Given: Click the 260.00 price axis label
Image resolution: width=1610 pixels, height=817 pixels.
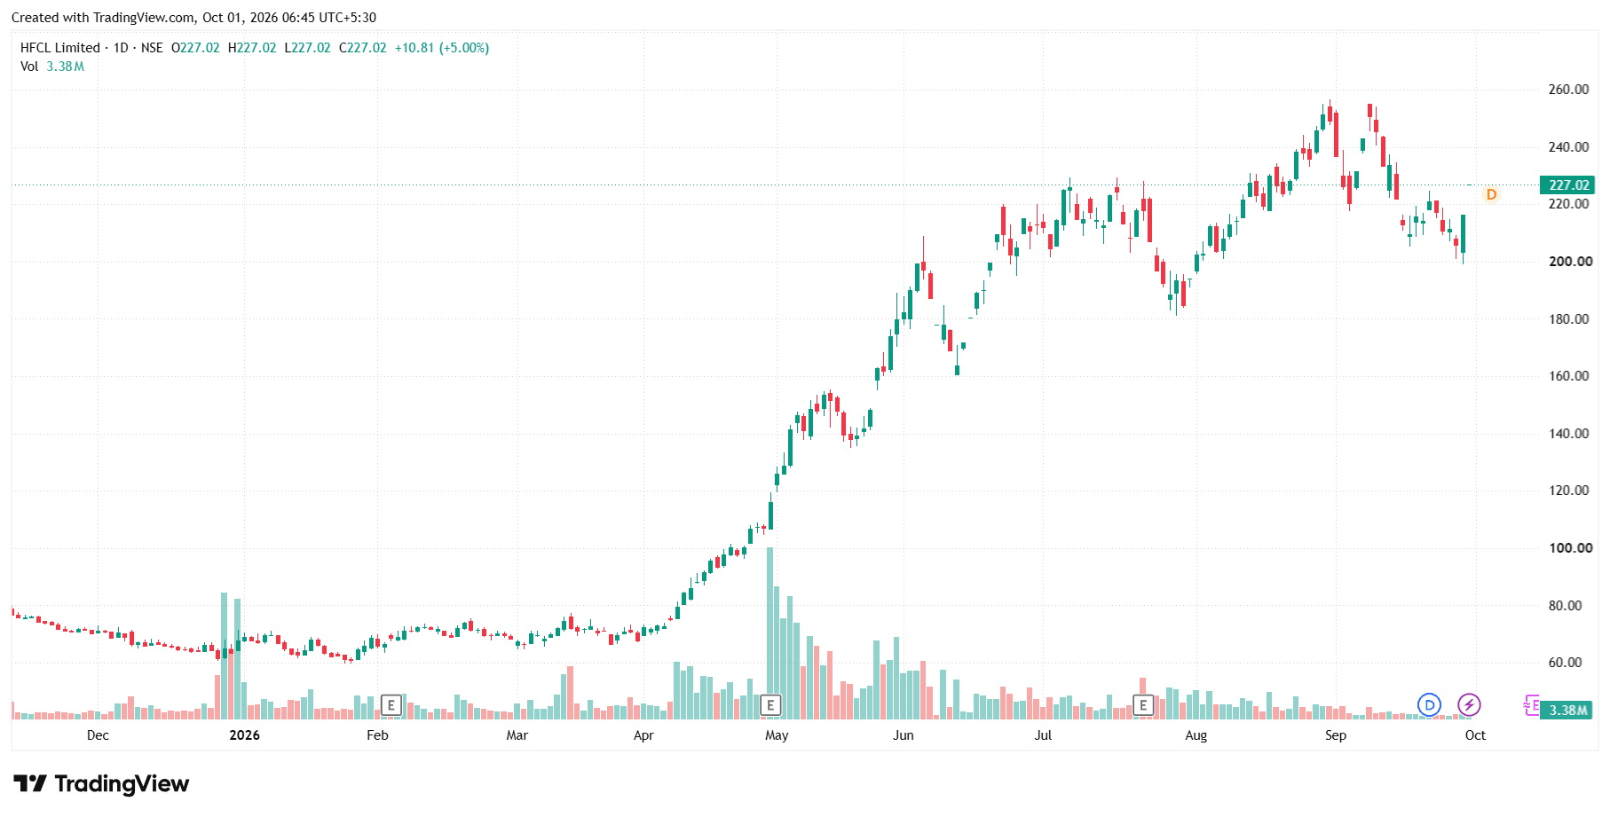Looking at the screenshot, I should [1568, 90].
